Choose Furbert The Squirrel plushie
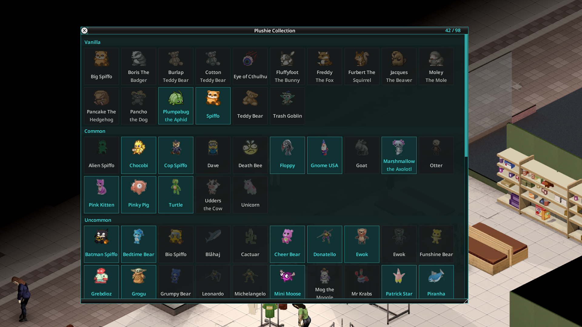The height and width of the screenshot is (327, 582). coord(362,66)
